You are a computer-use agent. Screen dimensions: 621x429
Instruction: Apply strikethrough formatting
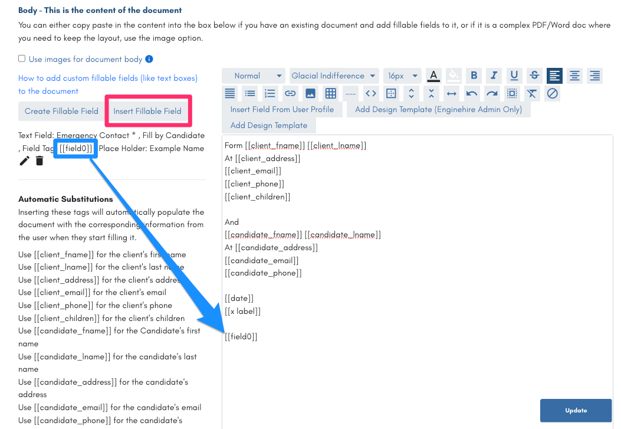point(534,76)
